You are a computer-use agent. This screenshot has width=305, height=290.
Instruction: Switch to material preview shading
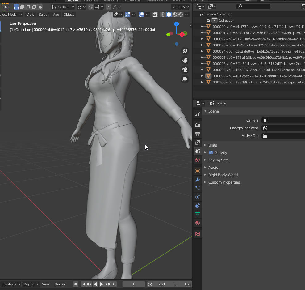(x=175, y=15)
